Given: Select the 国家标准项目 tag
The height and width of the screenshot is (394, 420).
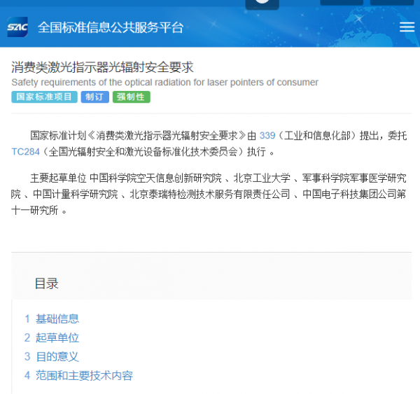Looking at the screenshot, I should (44, 97).
